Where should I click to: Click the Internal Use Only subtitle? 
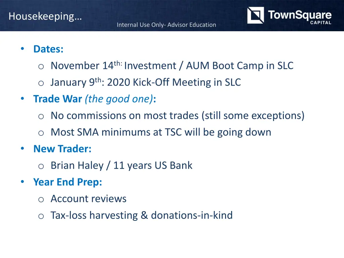pyautogui.click(x=166, y=25)
